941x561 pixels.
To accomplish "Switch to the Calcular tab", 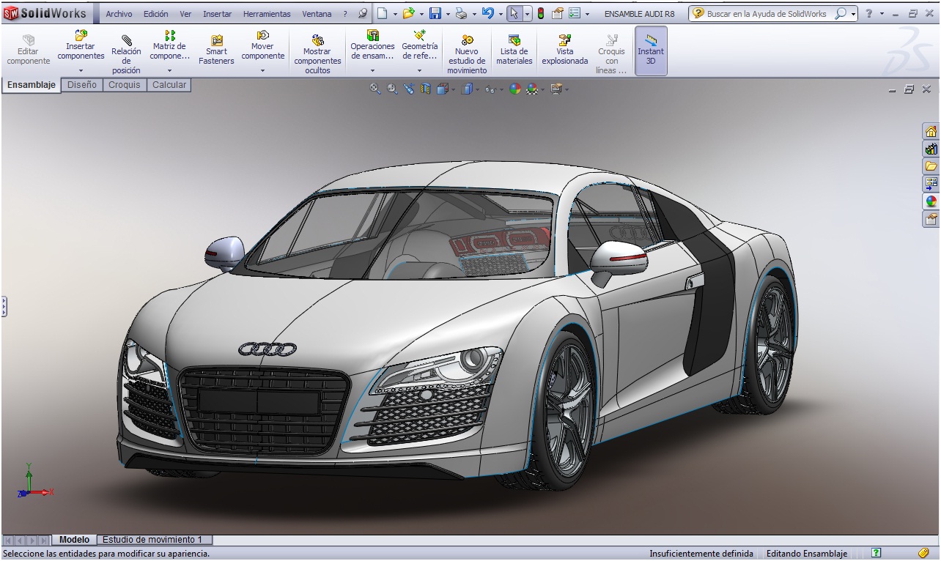I will click(x=169, y=85).
